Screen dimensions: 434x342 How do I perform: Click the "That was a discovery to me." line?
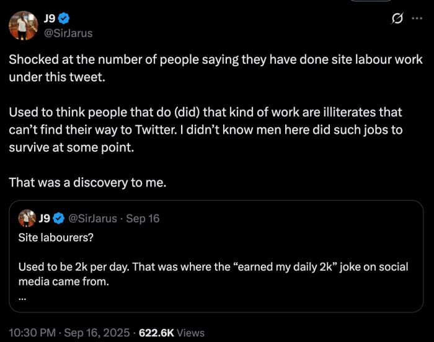click(88, 183)
